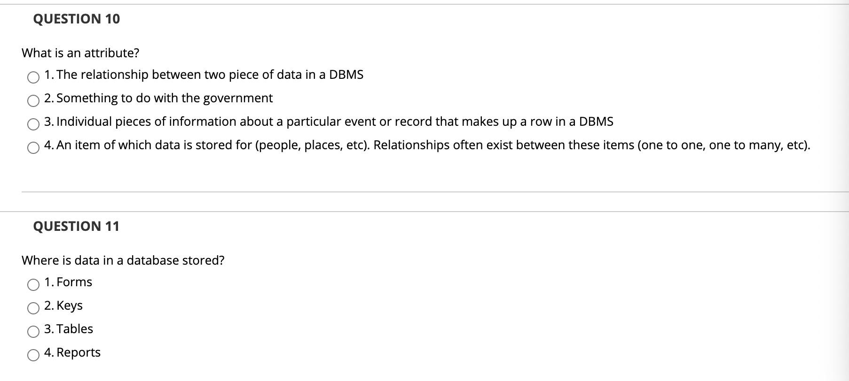Select option 4 for Question 10
This screenshot has height=381, width=849.
pyautogui.click(x=33, y=149)
